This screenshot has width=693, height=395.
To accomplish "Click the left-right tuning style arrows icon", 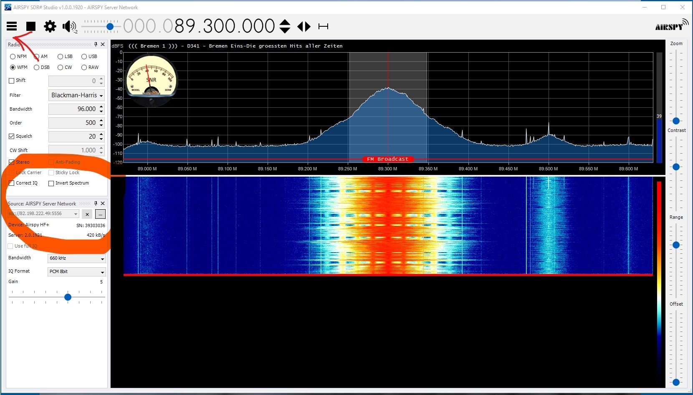I will coord(304,26).
